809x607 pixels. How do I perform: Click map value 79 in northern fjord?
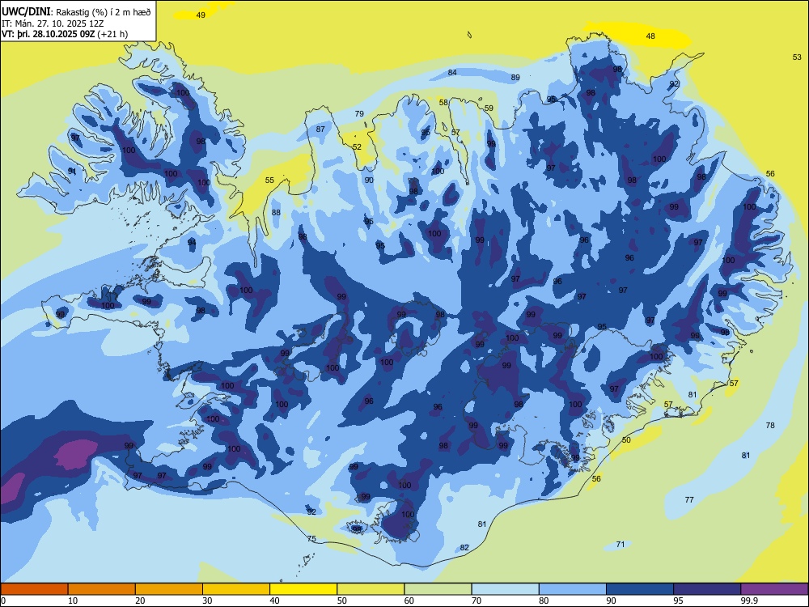(x=359, y=113)
